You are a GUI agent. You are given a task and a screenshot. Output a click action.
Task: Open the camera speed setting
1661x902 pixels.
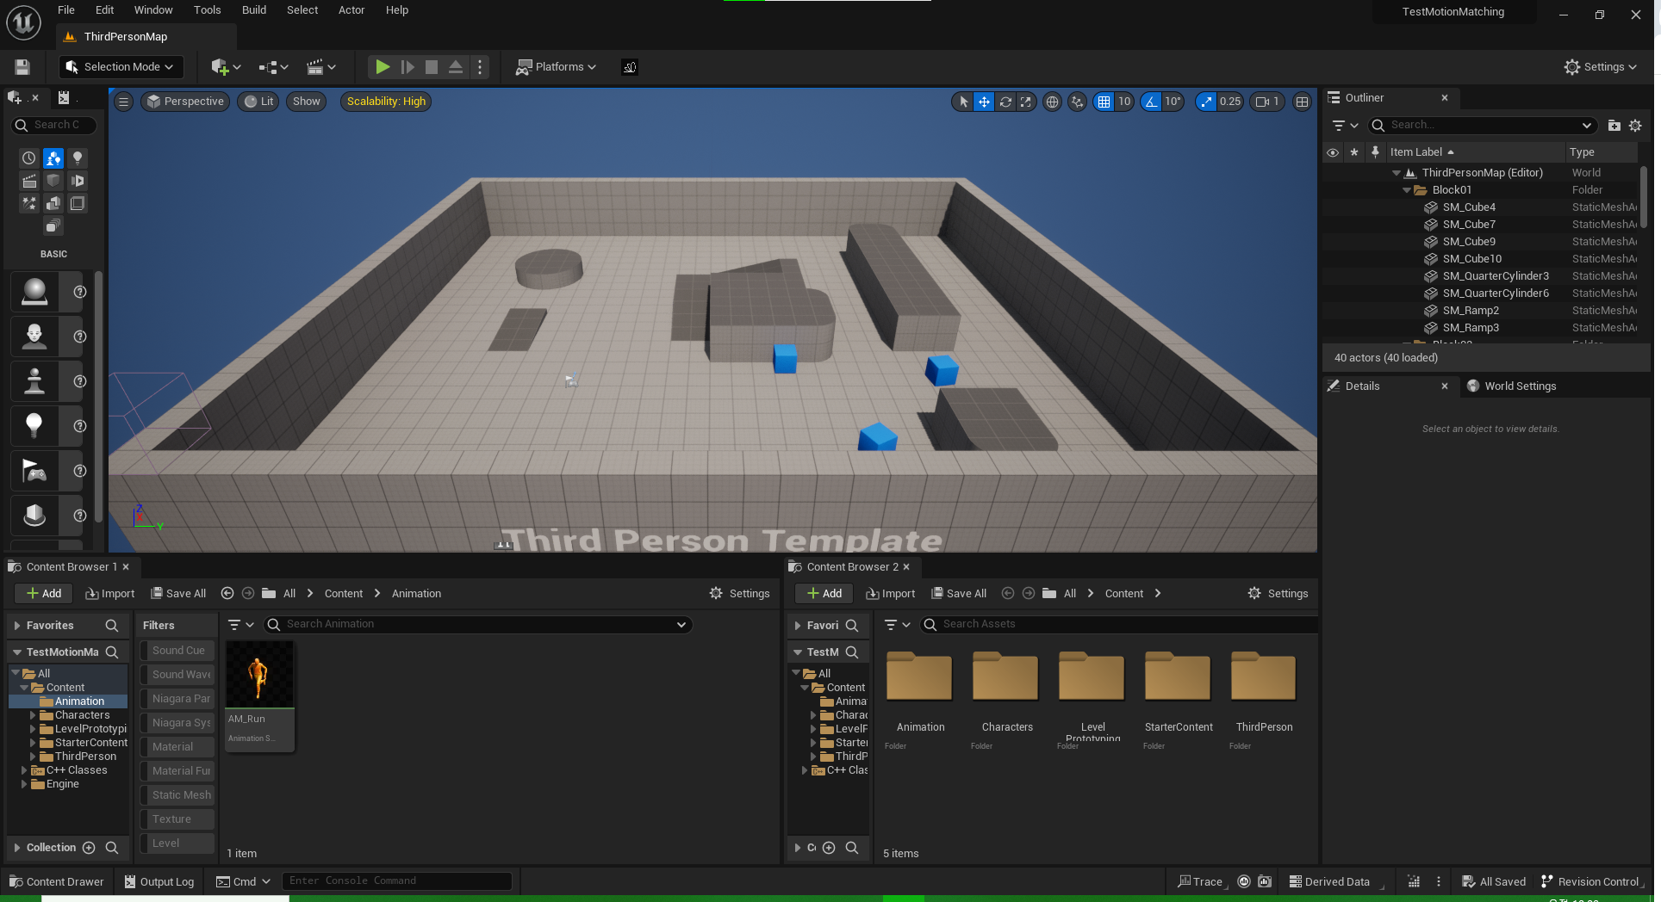click(x=1267, y=102)
